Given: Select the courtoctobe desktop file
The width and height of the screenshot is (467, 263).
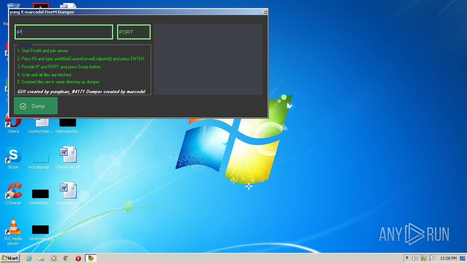Looking at the screenshot, I should tap(40, 126).
